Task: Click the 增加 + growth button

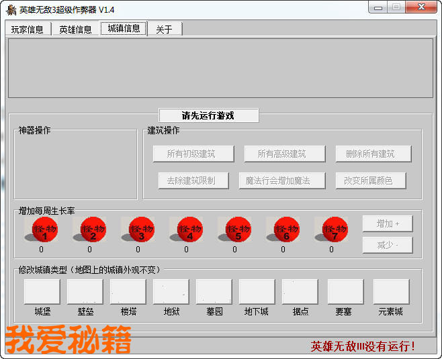Action: click(388, 223)
